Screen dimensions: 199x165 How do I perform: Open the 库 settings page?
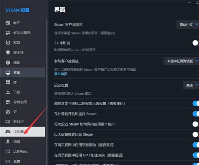[x=23, y=82]
